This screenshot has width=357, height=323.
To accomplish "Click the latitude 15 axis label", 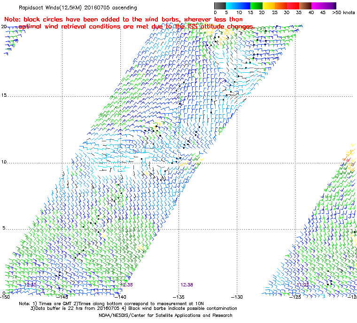I will [4, 95].
